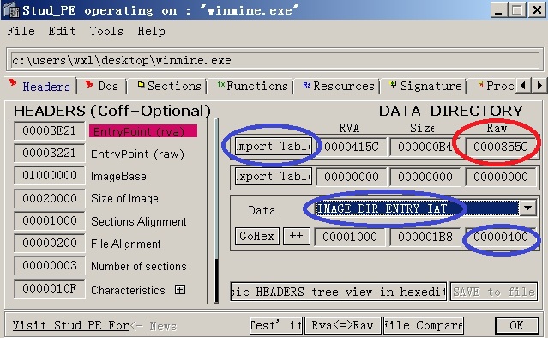548x338 pixels.
Task: Click Data entry Size field 000001B8
Action: (425, 237)
